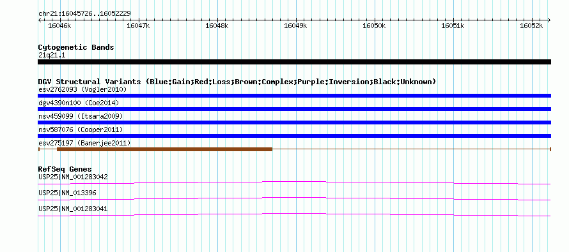Viewport: 569px width, 252px height.
Task: Open variant esv2762093 (Vogler2010) label
Action: coord(82,89)
